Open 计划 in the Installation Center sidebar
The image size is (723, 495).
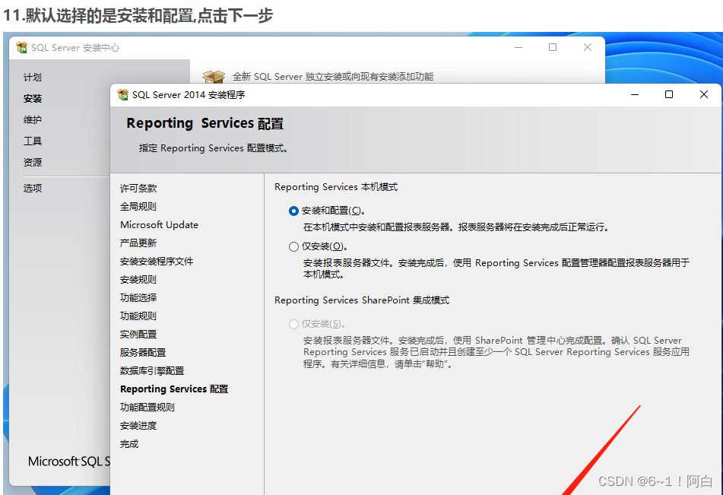33,78
